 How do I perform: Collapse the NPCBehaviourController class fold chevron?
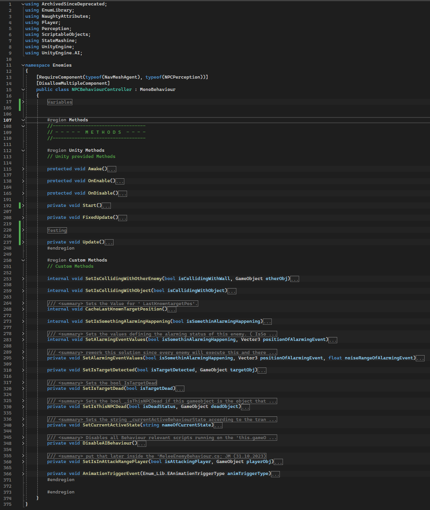[23, 89]
